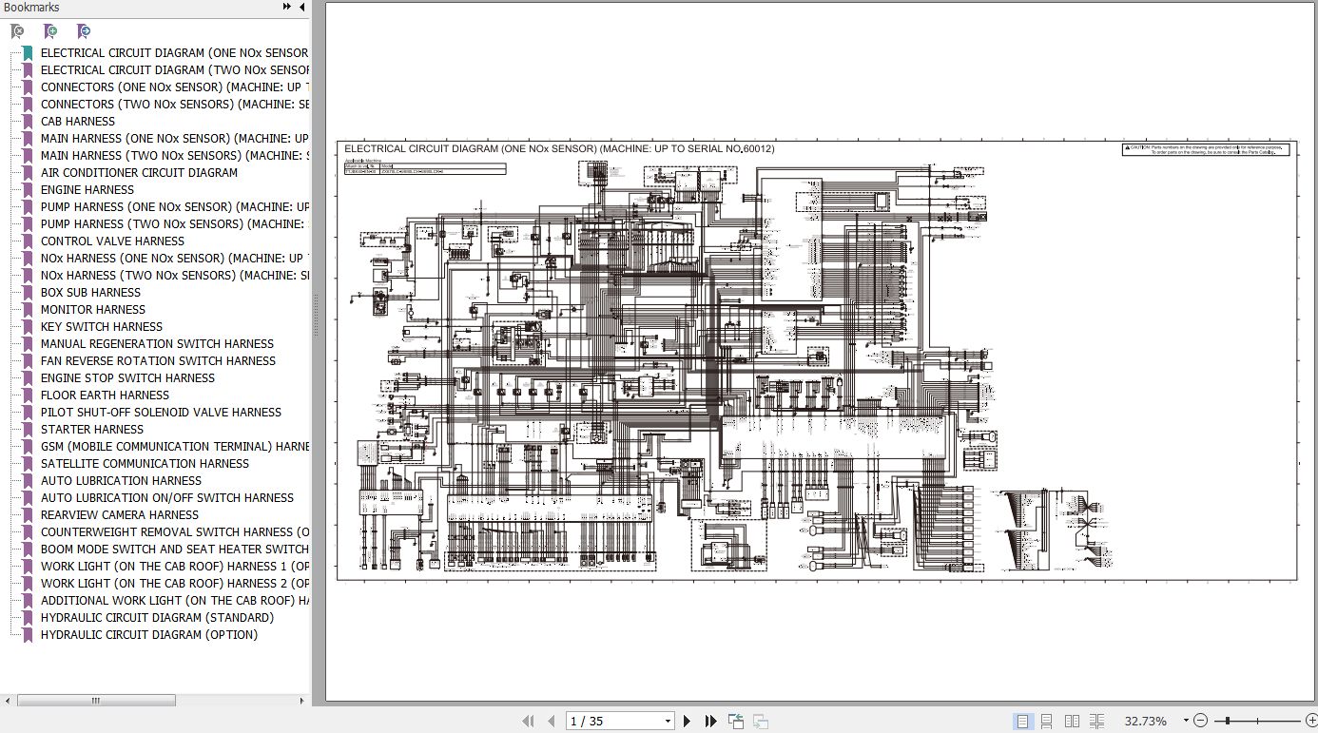The width and height of the screenshot is (1318, 733).
Task: Go to the next page
Action: (687, 721)
